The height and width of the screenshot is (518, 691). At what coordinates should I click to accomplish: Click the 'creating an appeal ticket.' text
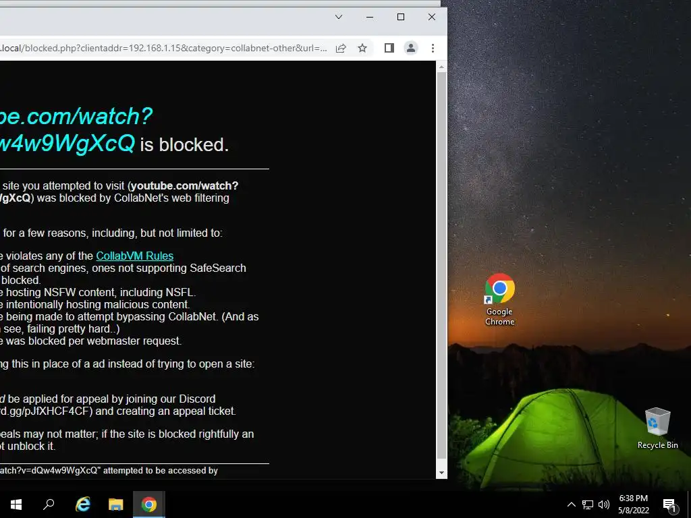[175, 411]
